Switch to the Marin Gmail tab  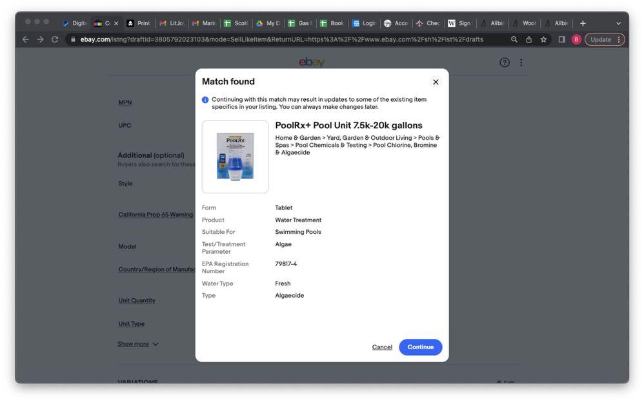[x=204, y=23]
